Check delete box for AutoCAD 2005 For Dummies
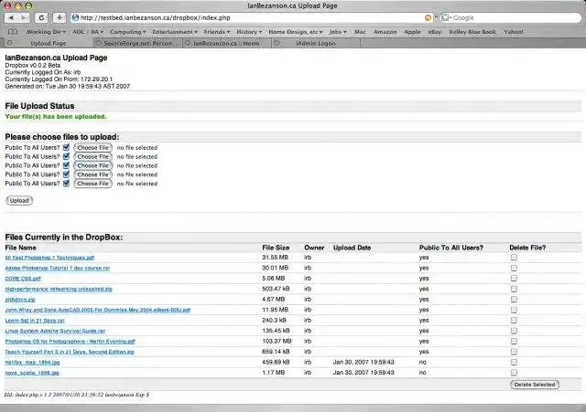Viewport: 586px width, 412px height. [x=514, y=310]
